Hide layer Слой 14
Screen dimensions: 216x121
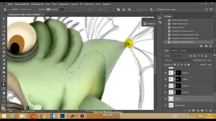[x=166, y=86]
